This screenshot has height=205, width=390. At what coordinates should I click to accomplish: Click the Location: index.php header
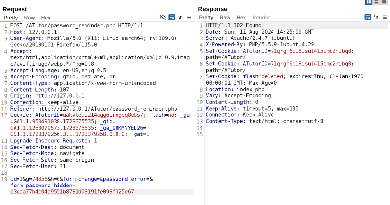[235, 90]
